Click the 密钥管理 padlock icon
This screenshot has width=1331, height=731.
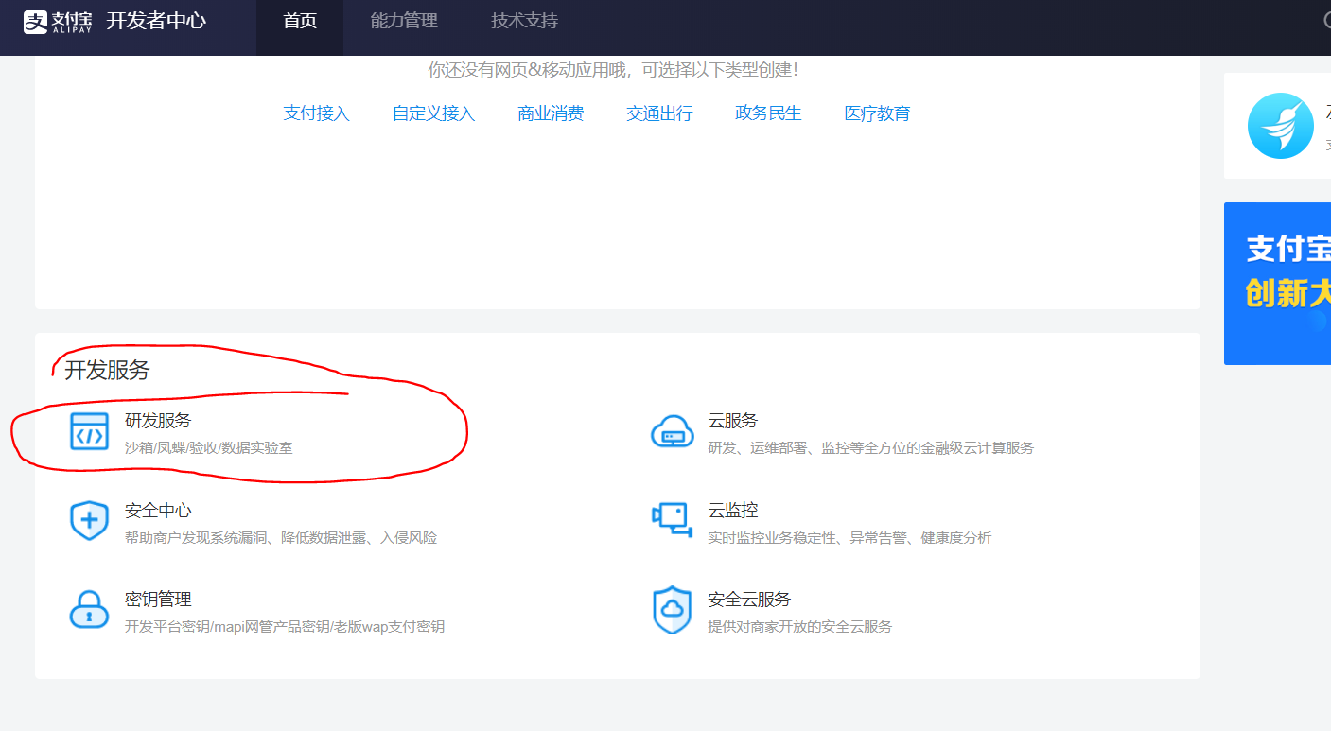pos(90,610)
